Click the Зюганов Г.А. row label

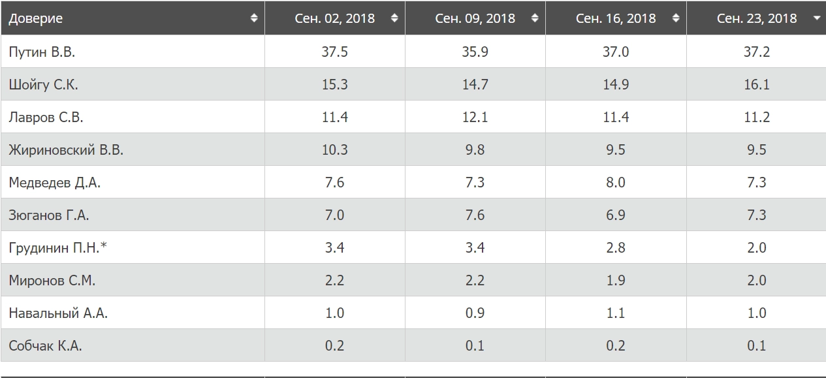click(x=49, y=215)
